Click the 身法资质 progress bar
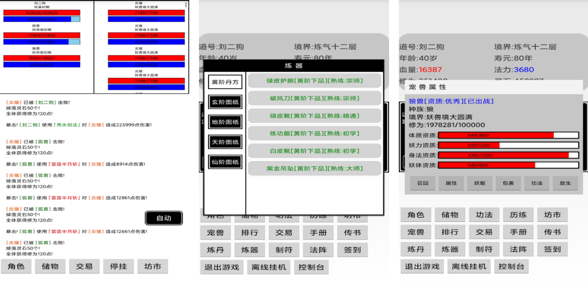The image size is (588, 290). [508, 155]
